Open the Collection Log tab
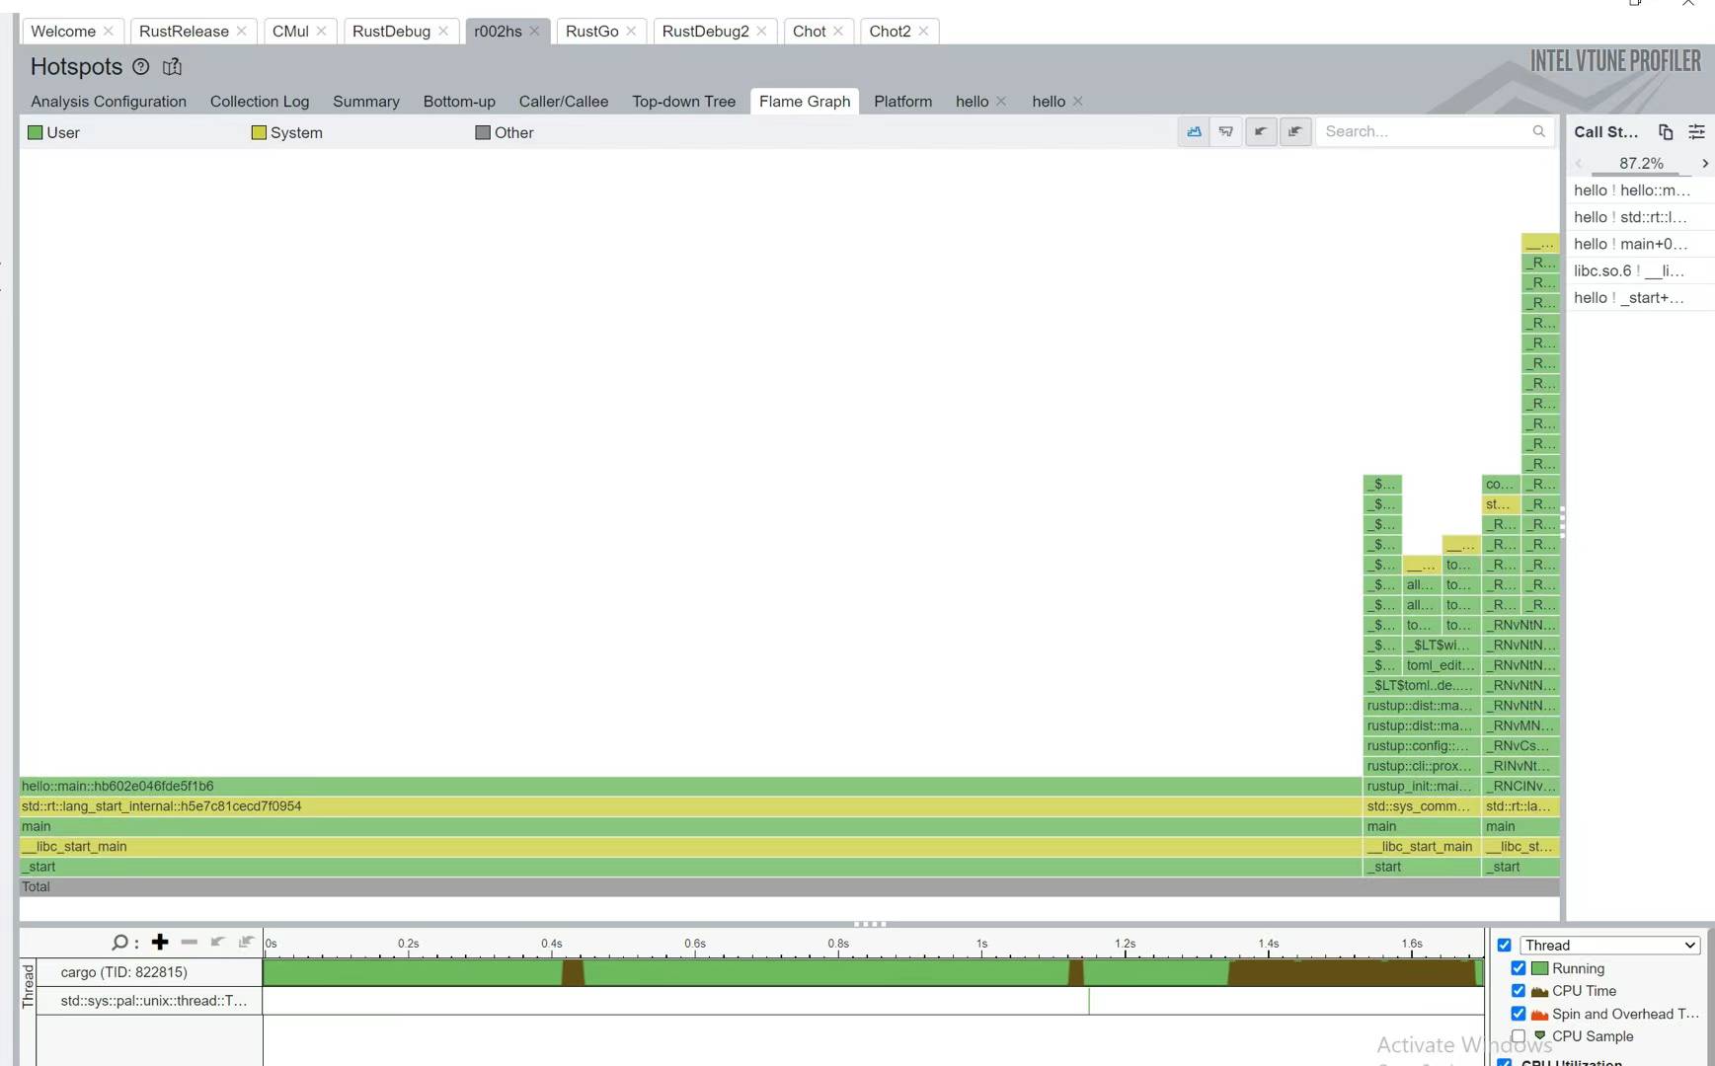This screenshot has width=1715, height=1066. coord(260,102)
